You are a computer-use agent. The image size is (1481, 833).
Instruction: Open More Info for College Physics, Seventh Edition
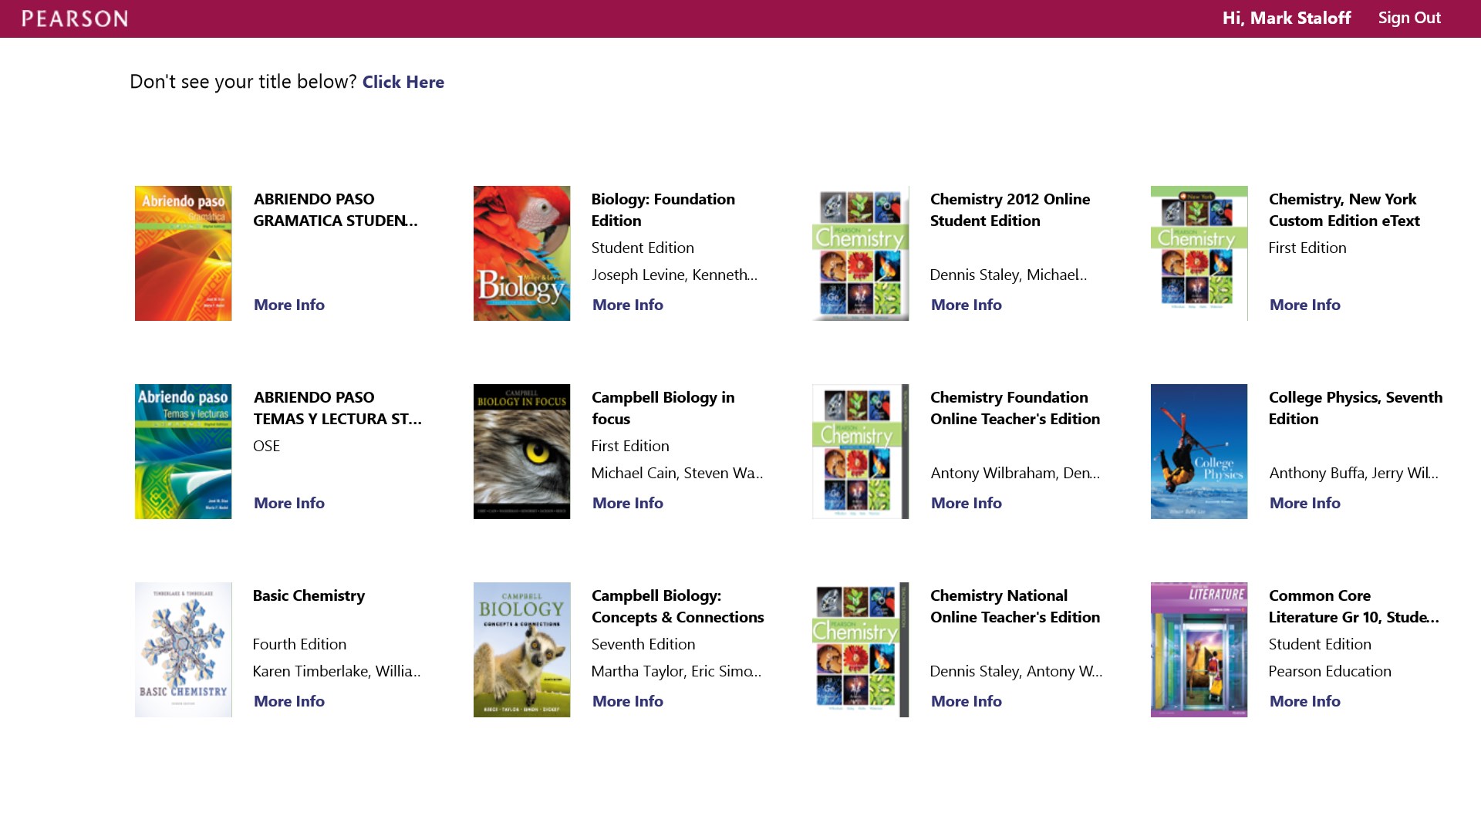[1304, 503]
